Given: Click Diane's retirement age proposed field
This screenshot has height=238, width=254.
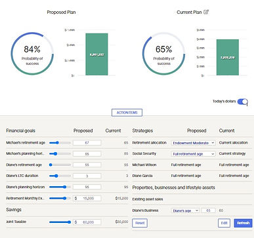Looking at the screenshot, I should point(87,165).
